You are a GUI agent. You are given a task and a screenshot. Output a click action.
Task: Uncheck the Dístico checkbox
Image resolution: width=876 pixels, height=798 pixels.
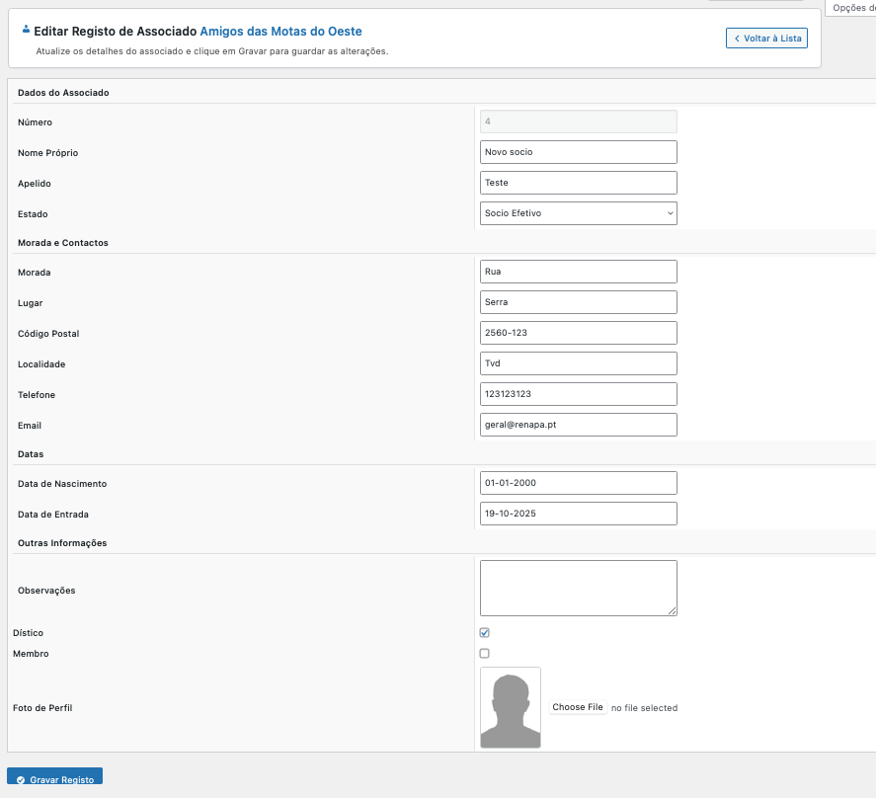(x=484, y=633)
